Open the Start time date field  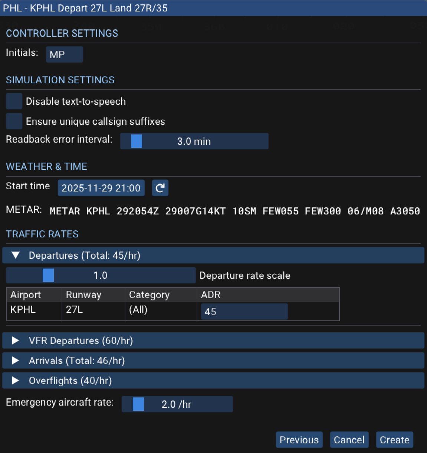[x=101, y=188]
